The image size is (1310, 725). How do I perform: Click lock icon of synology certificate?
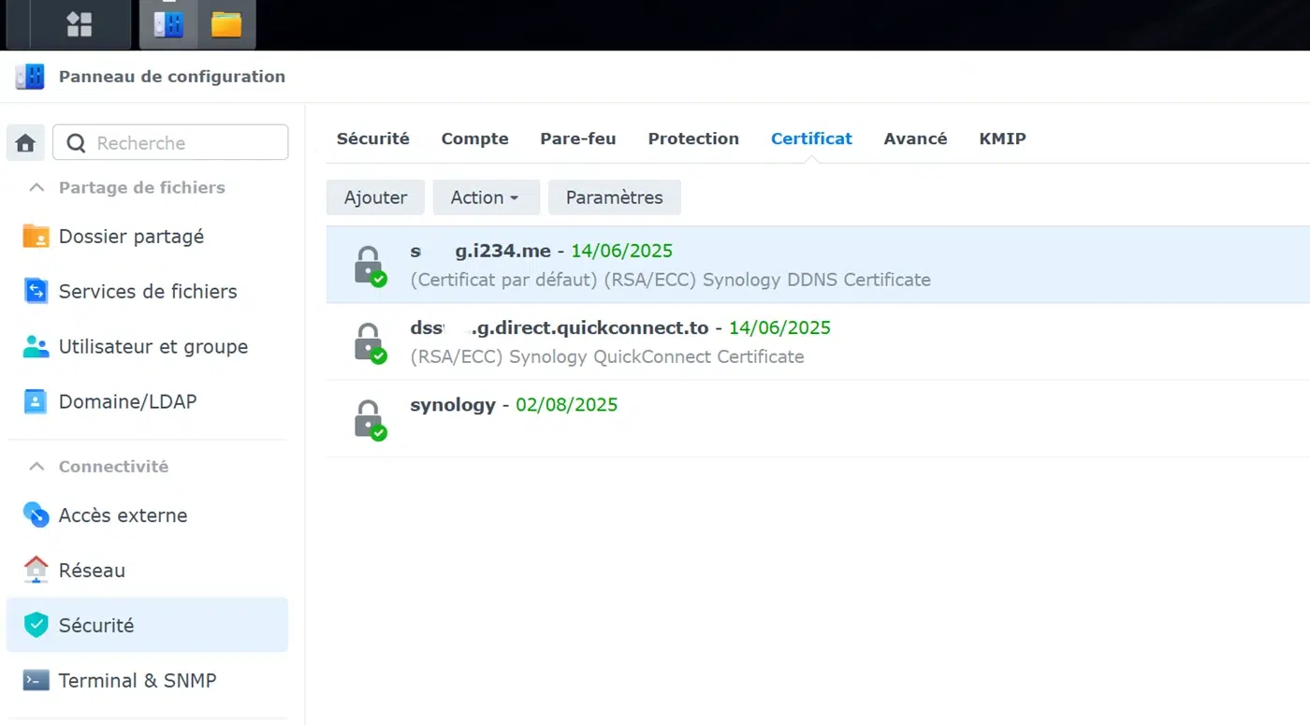(x=370, y=419)
